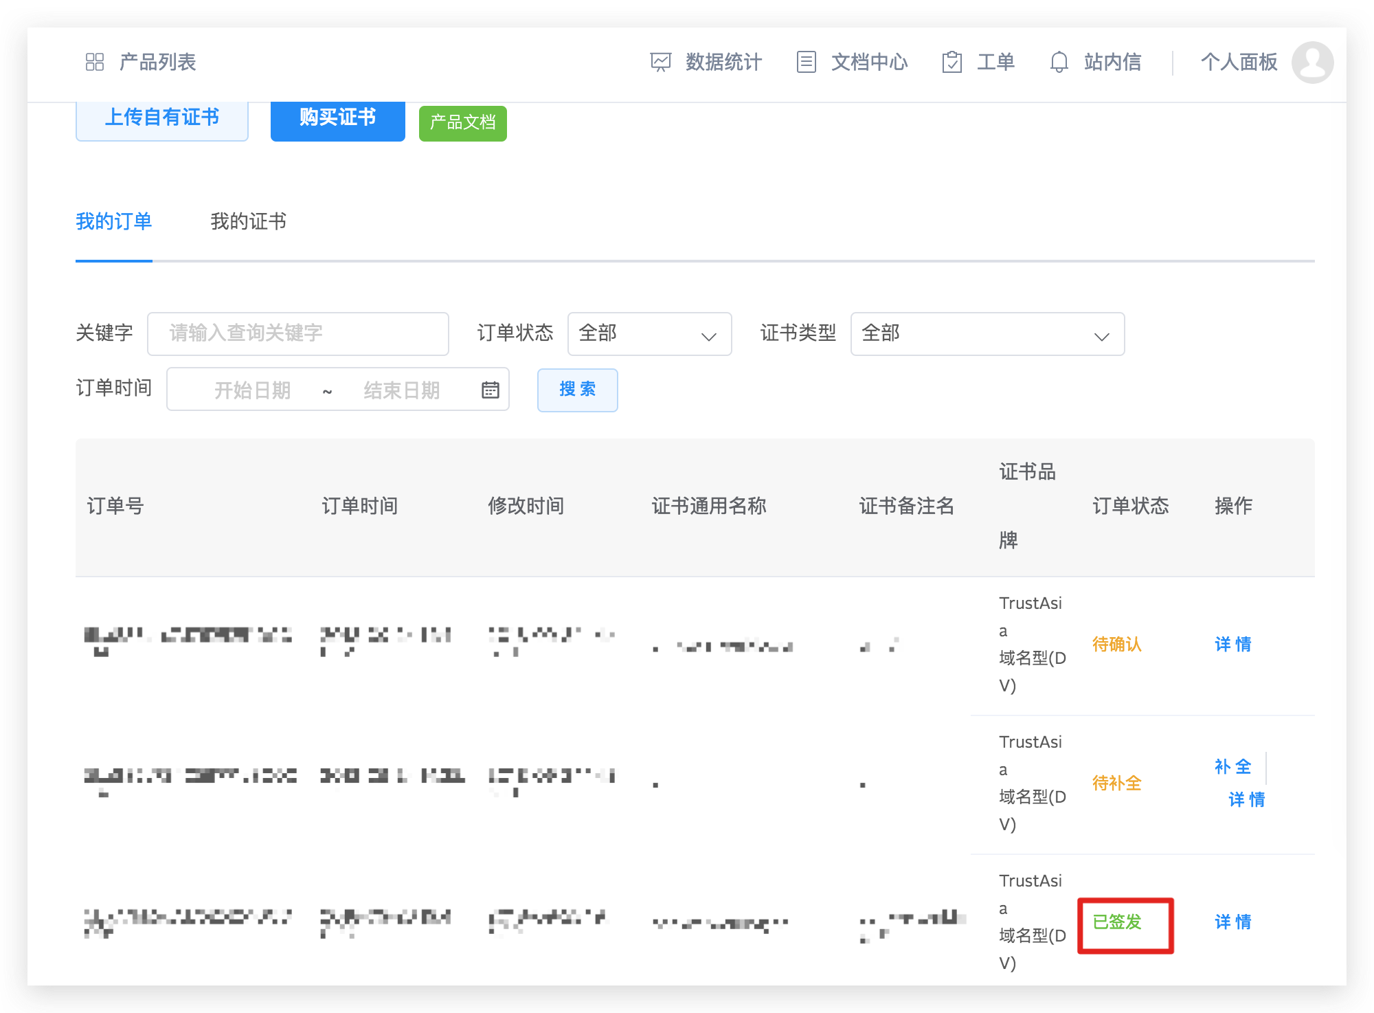The height and width of the screenshot is (1013, 1374).
Task: Click the site message bell icon
Action: coord(1059,62)
